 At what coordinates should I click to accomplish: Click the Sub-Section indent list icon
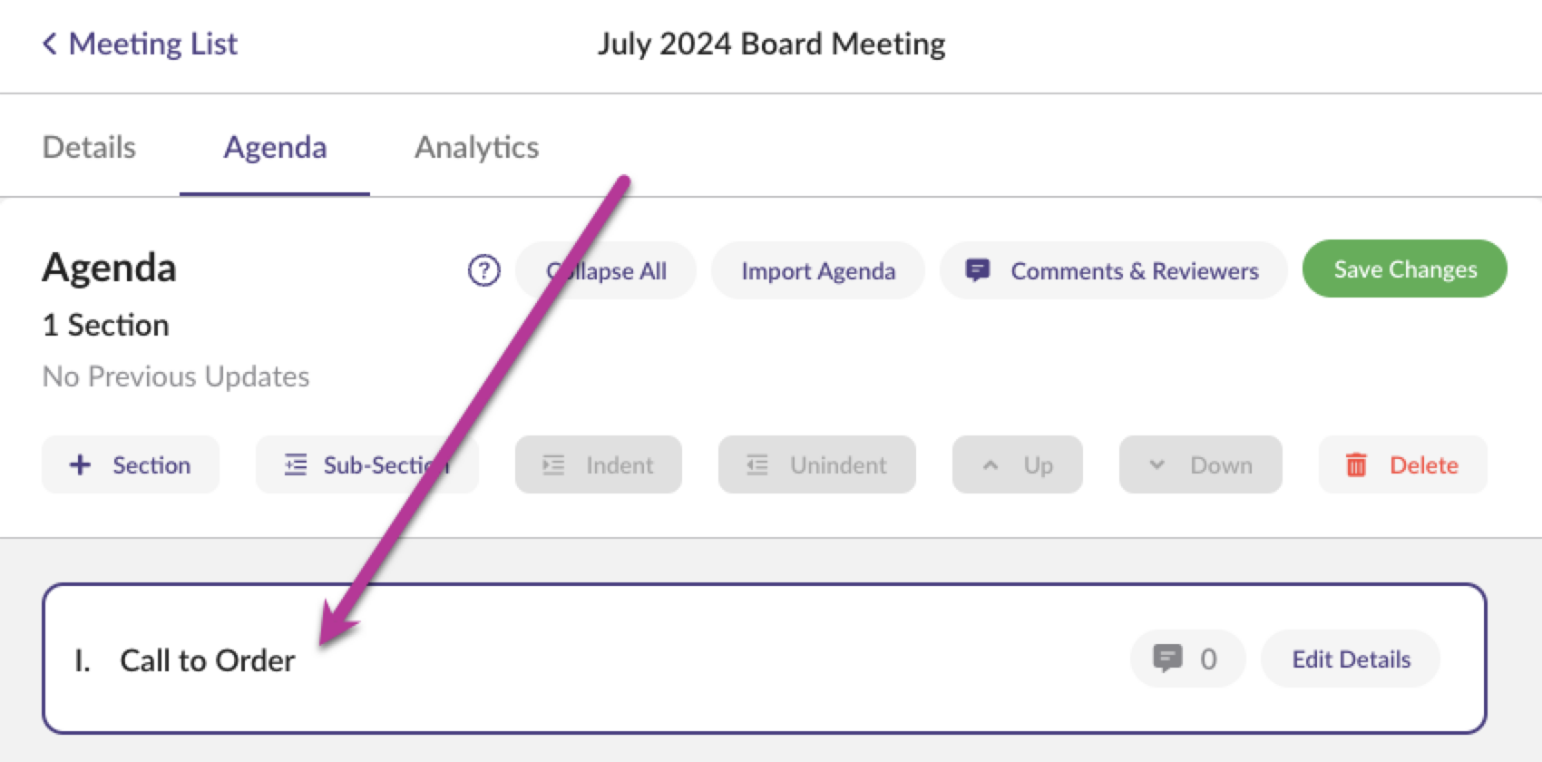[296, 464]
